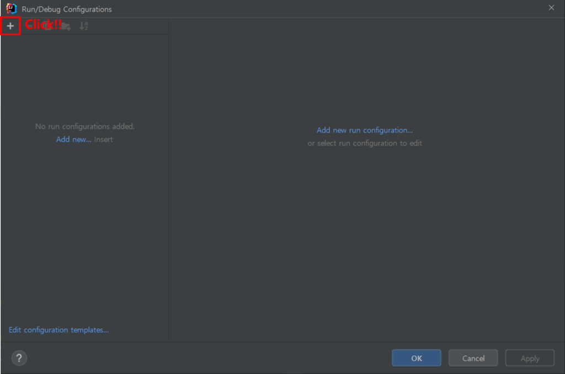Open help with the question mark button
The height and width of the screenshot is (374, 565).
click(19, 358)
